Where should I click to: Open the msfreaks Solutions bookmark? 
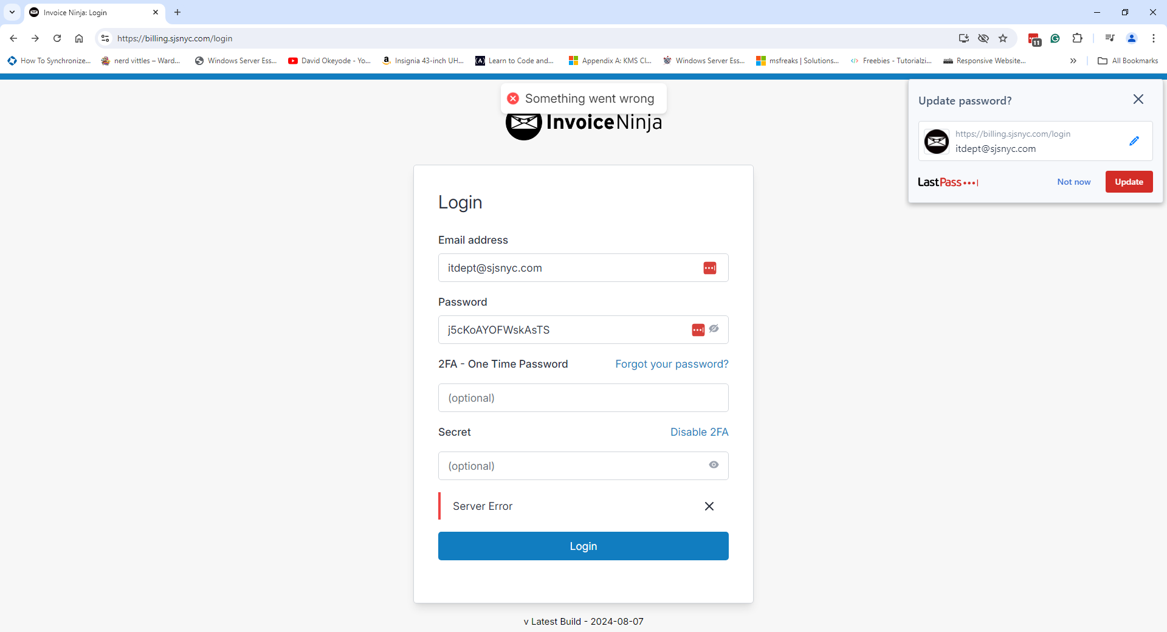tap(797, 61)
